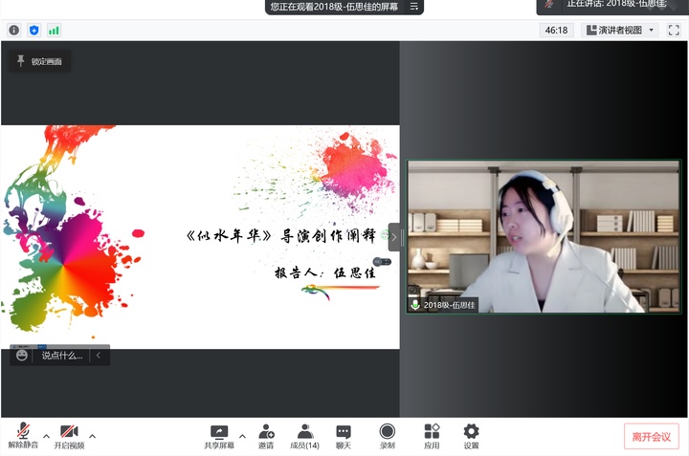
Task: Open 设置 settings
Action: click(x=471, y=436)
